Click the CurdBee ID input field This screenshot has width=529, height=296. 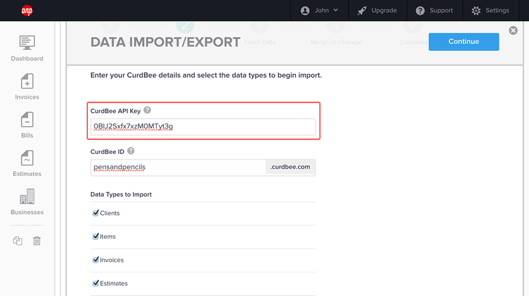[x=178, y=167]
